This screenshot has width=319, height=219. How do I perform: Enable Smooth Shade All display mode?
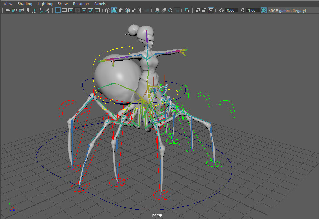[x=114, y=10]
